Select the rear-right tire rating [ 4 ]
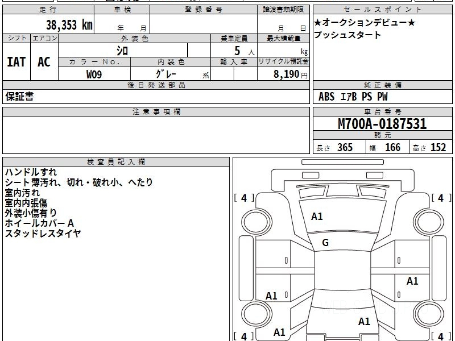This screenshot has width=455, height=341. point(441,336)
